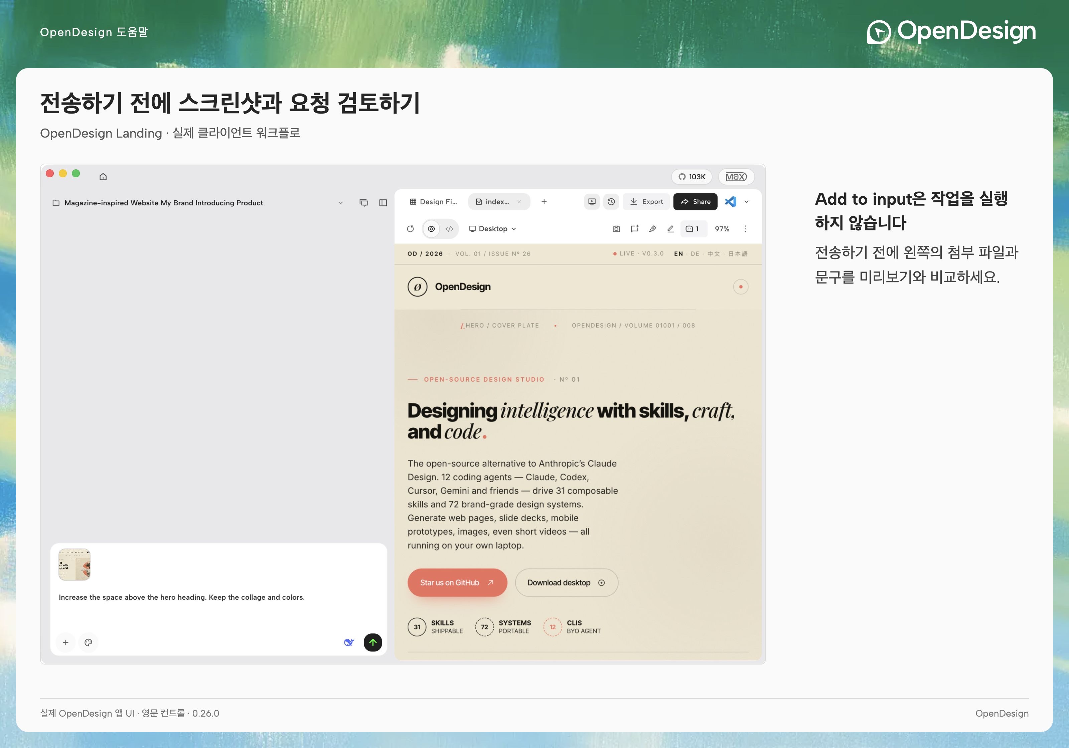Open in VS Code via its logo

pos(730,202)
